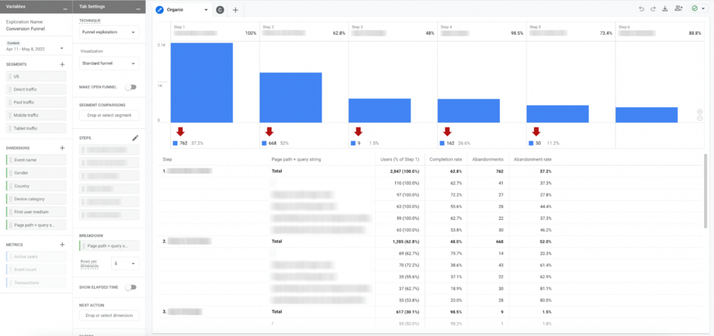Click Users (% of Step 1) column header
714x336 pixels.
click(400, 159)
